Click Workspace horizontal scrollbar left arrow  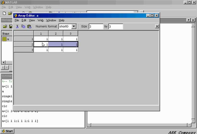click(4, 62)
